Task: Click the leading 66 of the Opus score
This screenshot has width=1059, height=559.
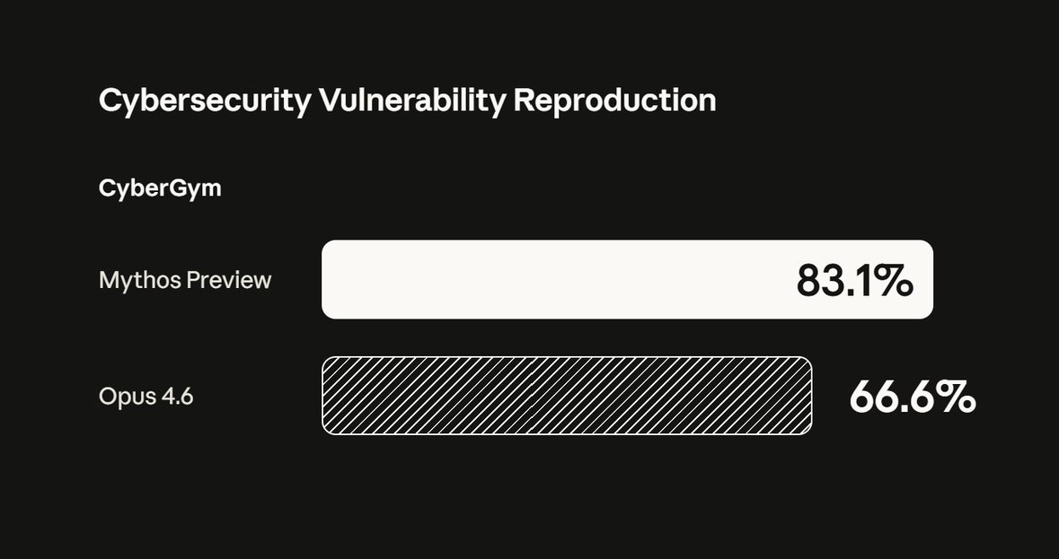Action: [x=875, y=397]
